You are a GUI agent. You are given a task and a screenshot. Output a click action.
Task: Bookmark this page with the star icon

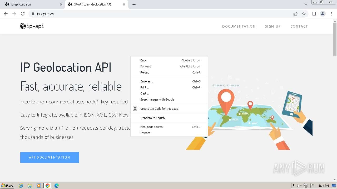tap(304, 14)
